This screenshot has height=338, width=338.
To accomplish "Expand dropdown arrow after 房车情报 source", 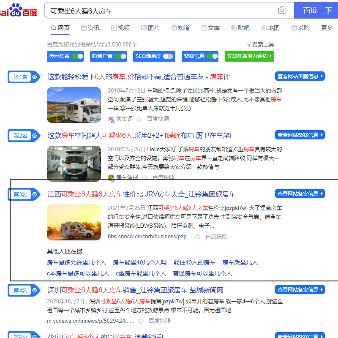I will click(x=144, y=177).
